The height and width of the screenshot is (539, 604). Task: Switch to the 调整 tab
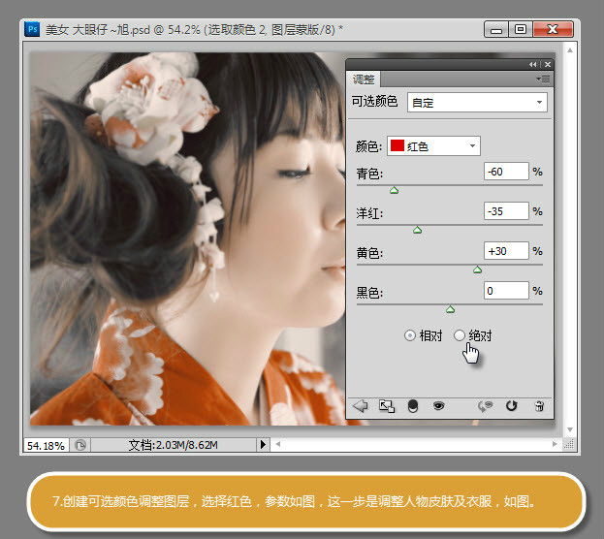pos(364,79)
